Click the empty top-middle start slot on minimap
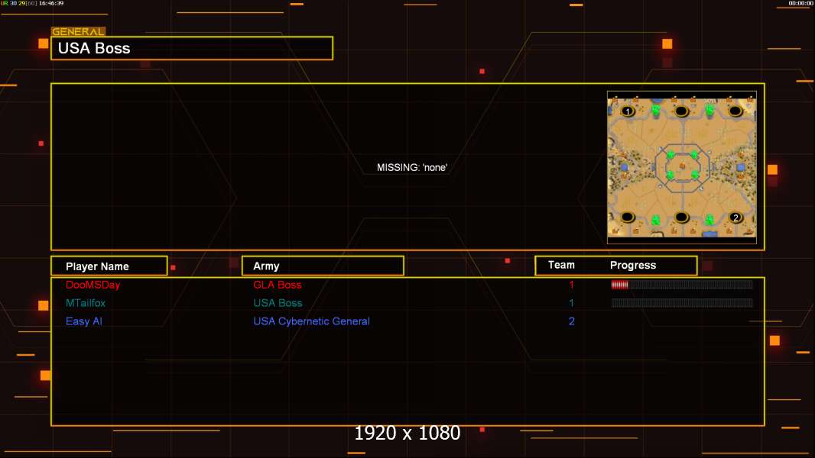This screenshot has width=815, height=458. [x=681, y=111]
